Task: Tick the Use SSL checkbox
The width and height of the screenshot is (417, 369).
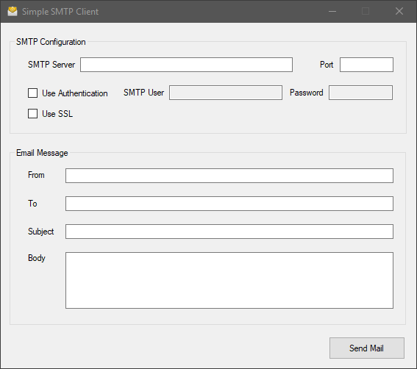Action: coord(32,113)
